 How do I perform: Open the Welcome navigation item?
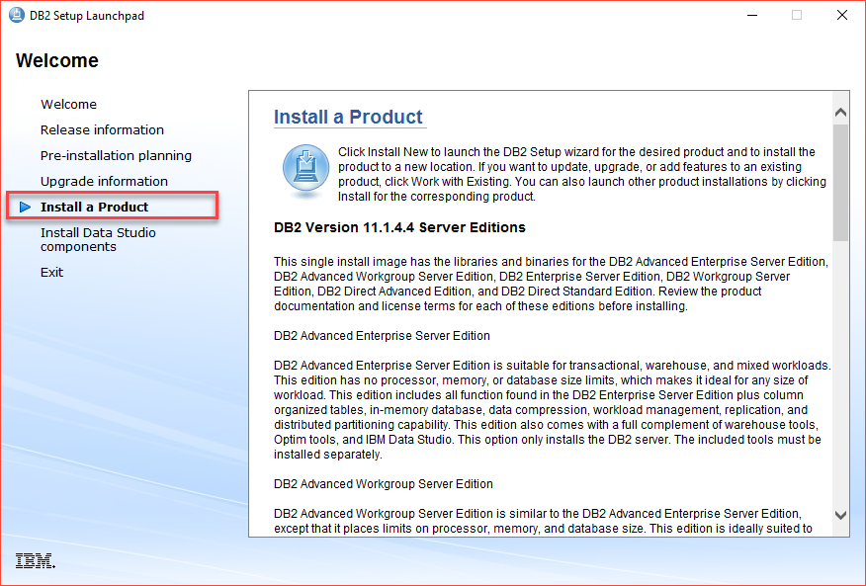tap(68, 105)
